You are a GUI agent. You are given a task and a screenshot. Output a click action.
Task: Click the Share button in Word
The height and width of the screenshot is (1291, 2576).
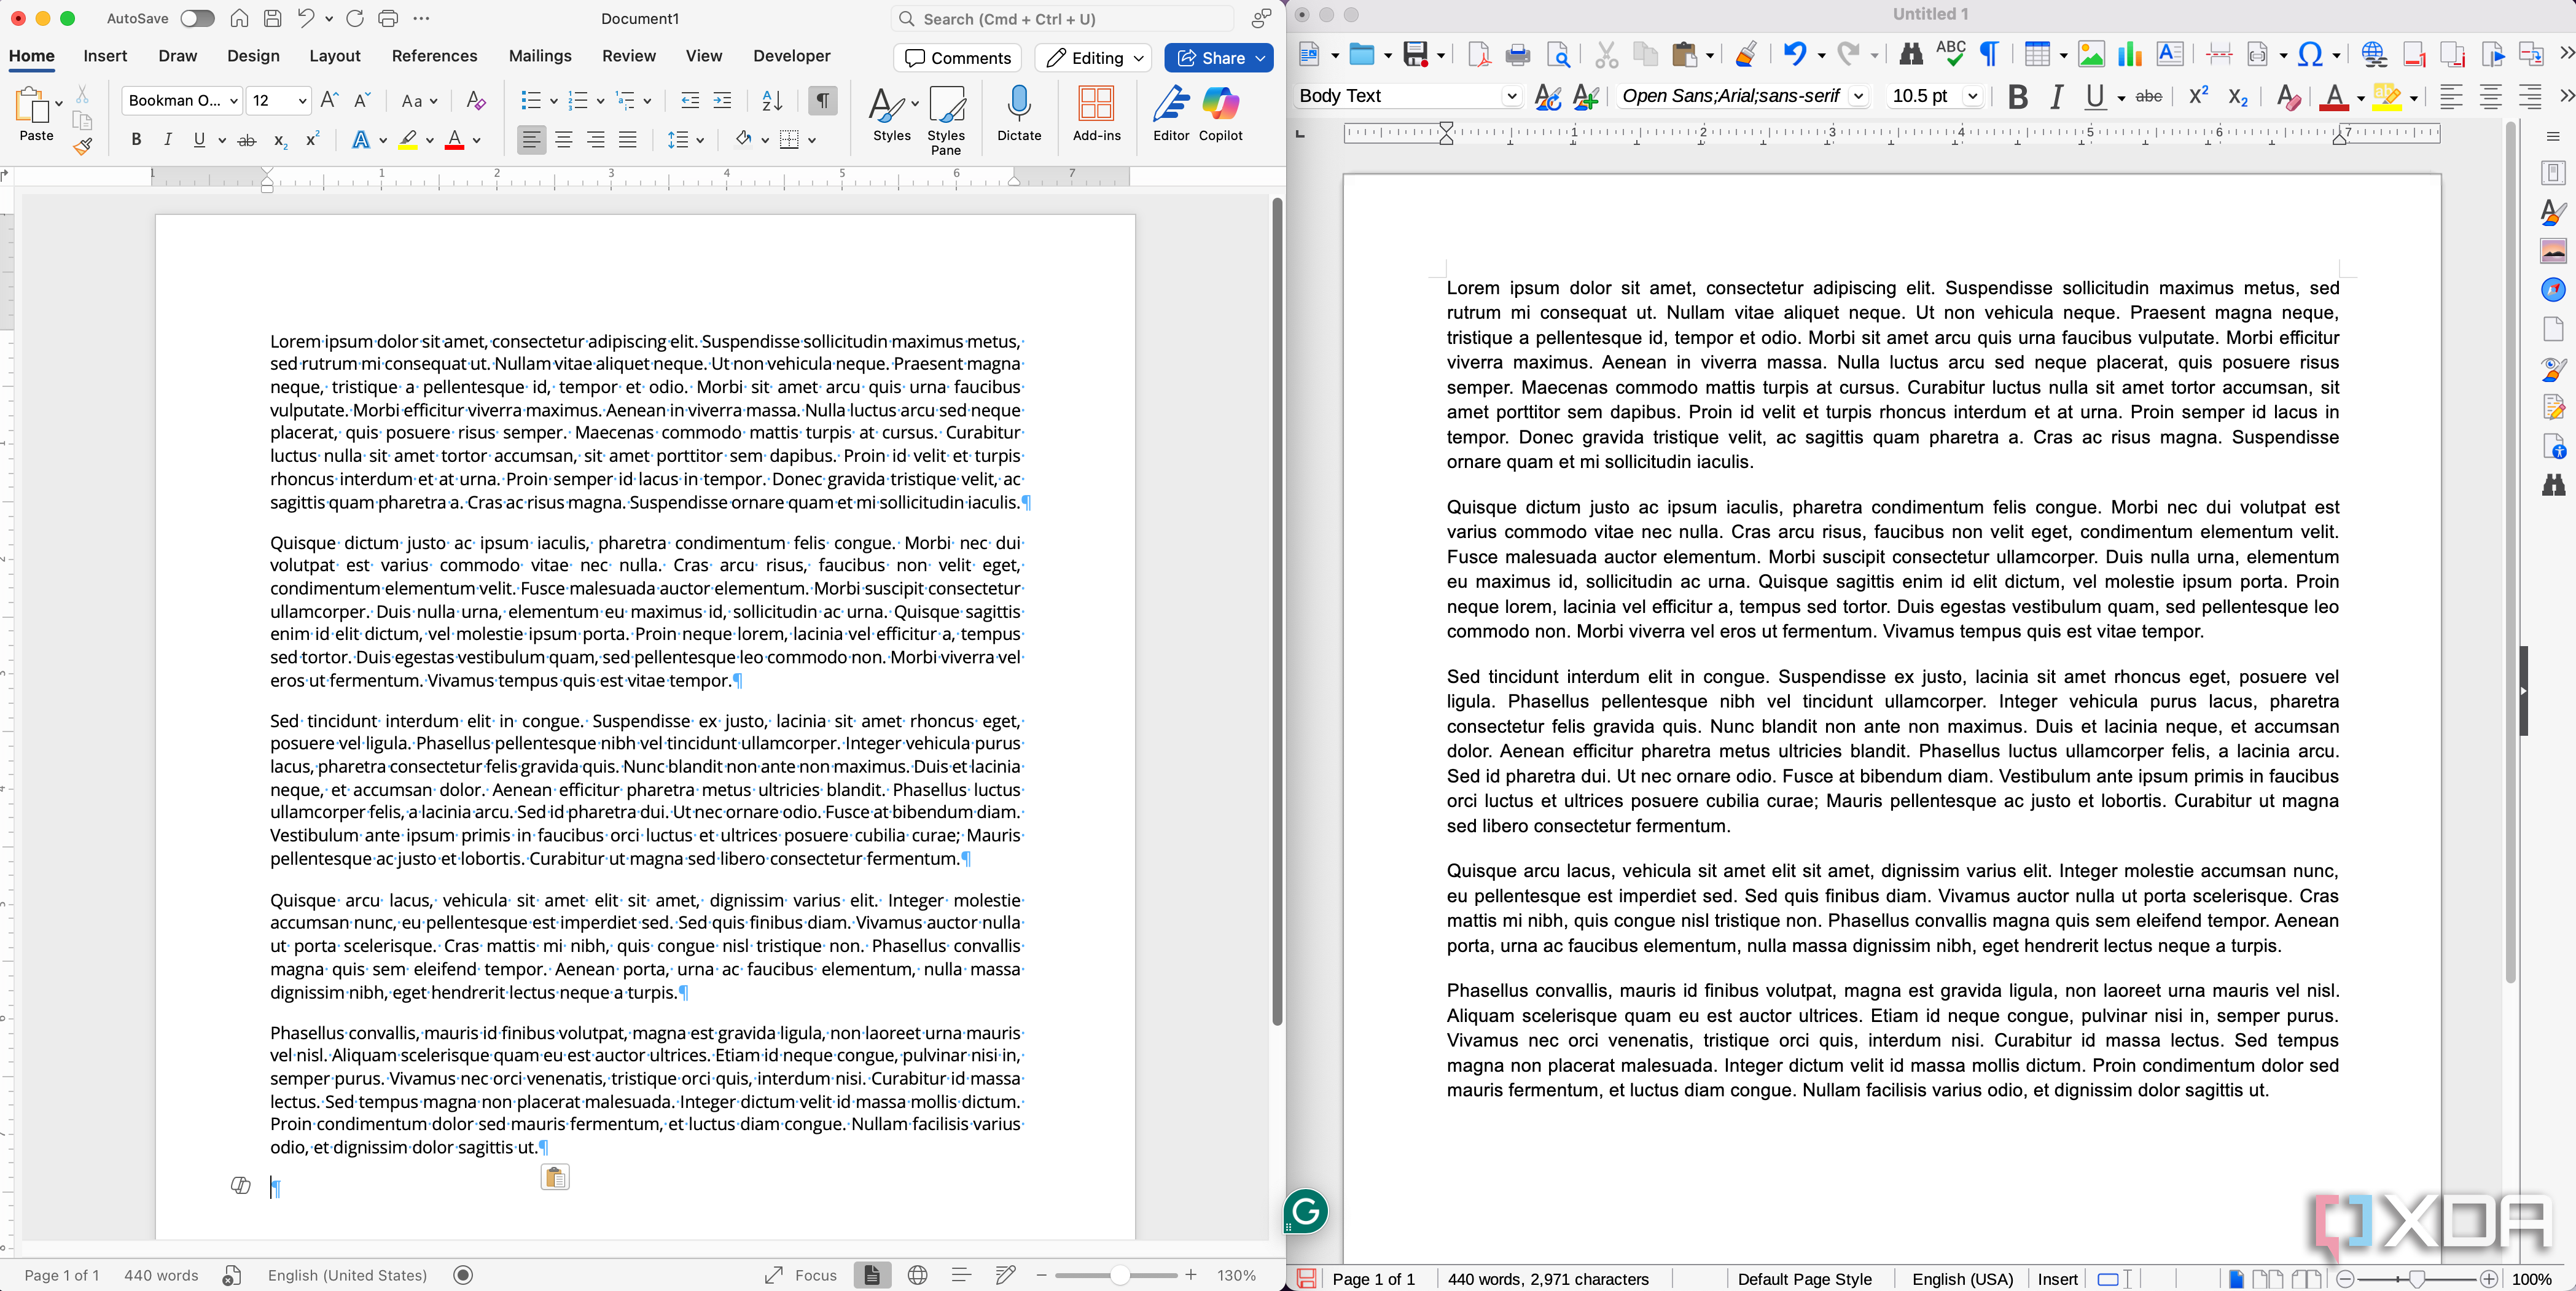1219,58
